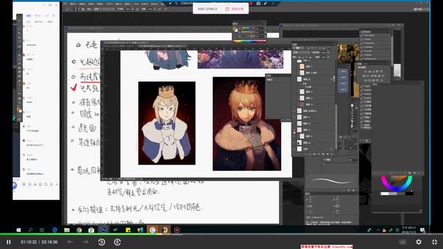Open Task View on the taskbar
443x249 pixels.
point(42,230)
